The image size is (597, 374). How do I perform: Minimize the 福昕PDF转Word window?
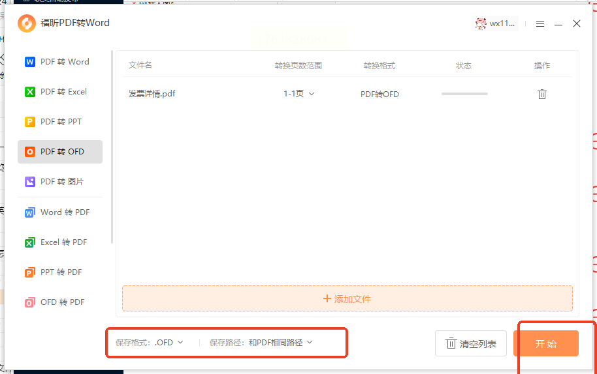coord(558,24)
